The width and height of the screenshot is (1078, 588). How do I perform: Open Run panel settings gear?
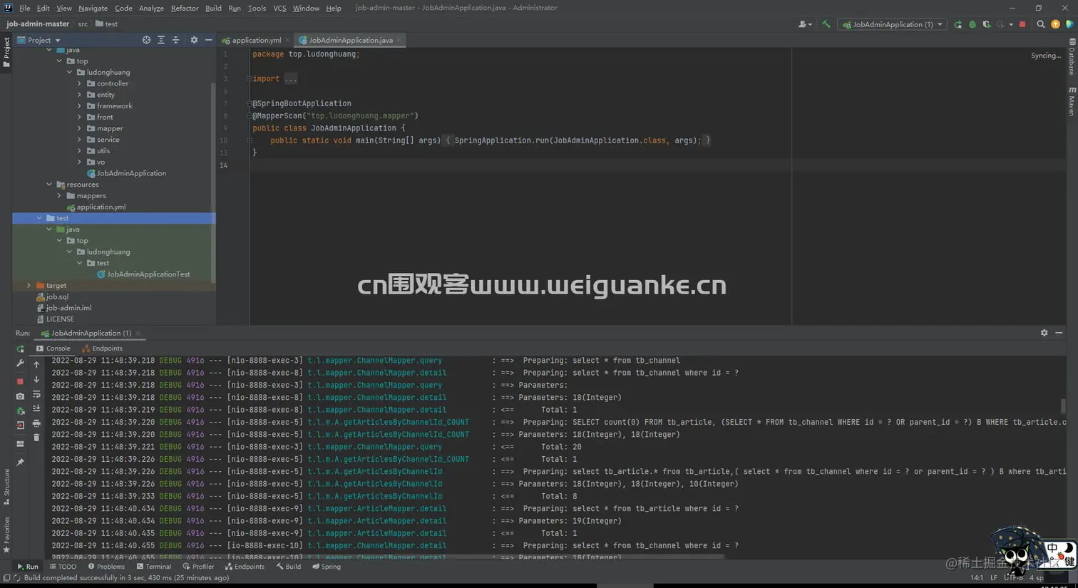(x=1044, y=333)
